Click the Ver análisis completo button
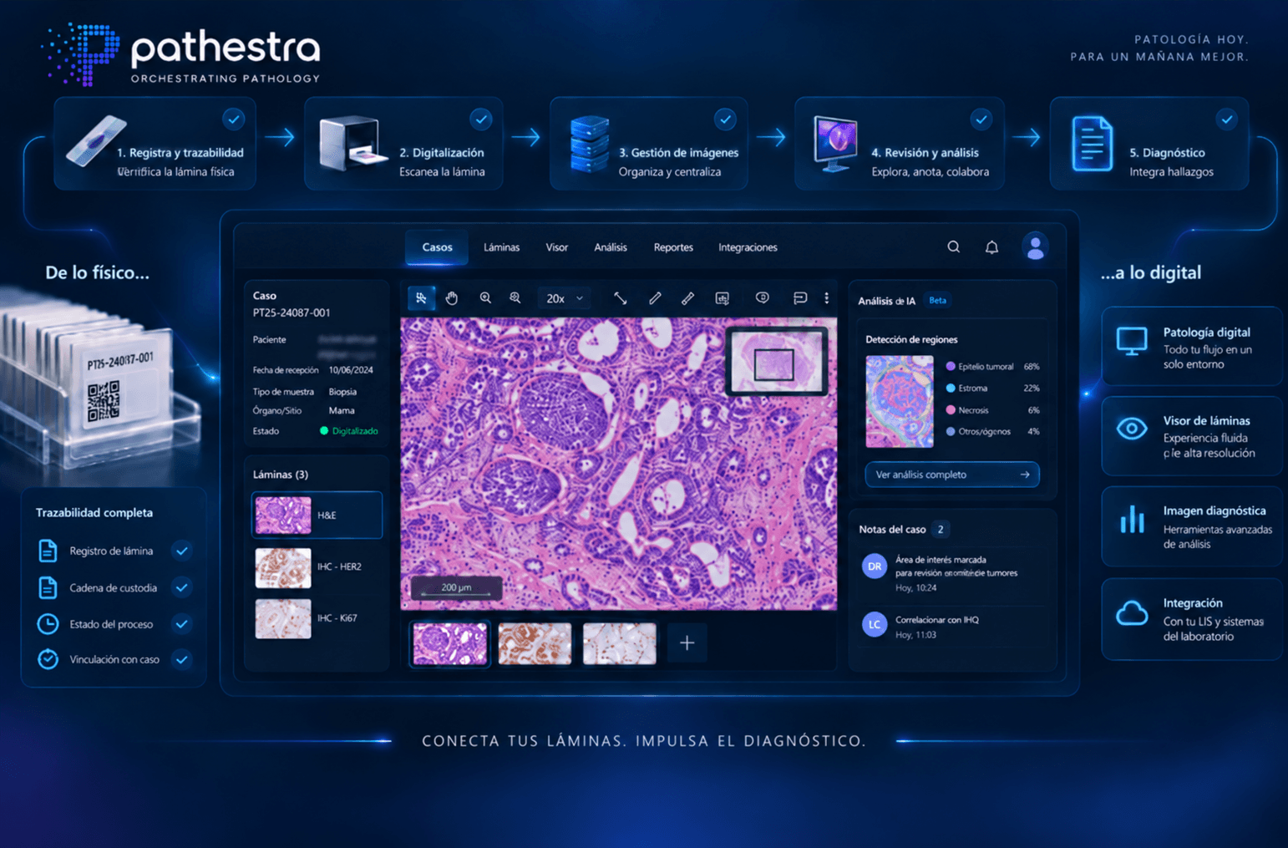Image resolution: width=1288 pixels, height=848 pixels. pos(952,475)
